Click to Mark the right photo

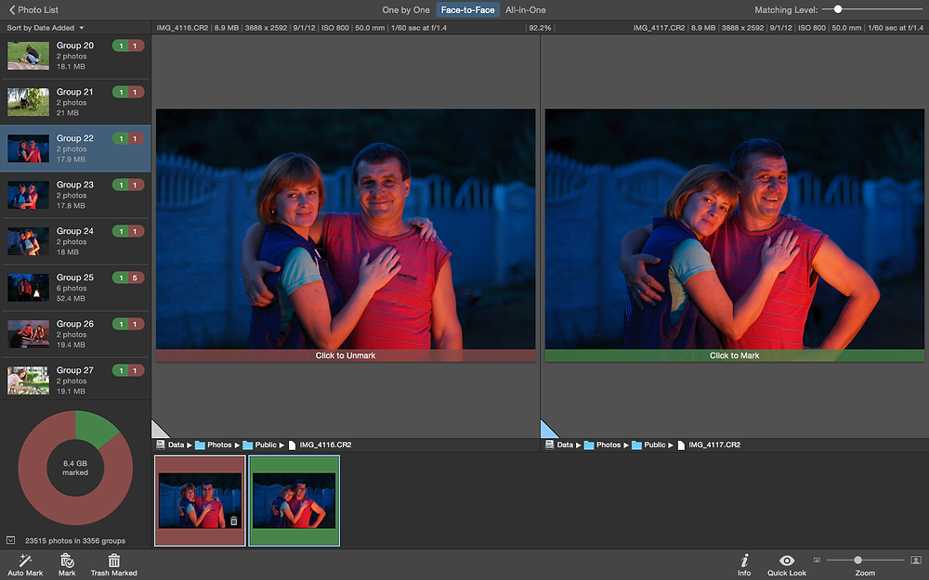coord(735,355)
